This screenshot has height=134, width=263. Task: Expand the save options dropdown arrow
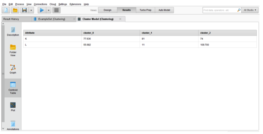[31, 10]
